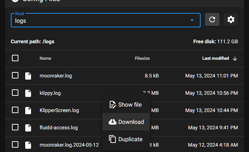
Task: Click the fluidd-access.log file icon
Action: (x=28, y=128)
